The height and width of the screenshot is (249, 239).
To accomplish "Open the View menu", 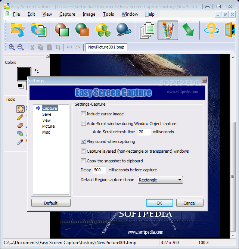I will click(x=47, y=14).
